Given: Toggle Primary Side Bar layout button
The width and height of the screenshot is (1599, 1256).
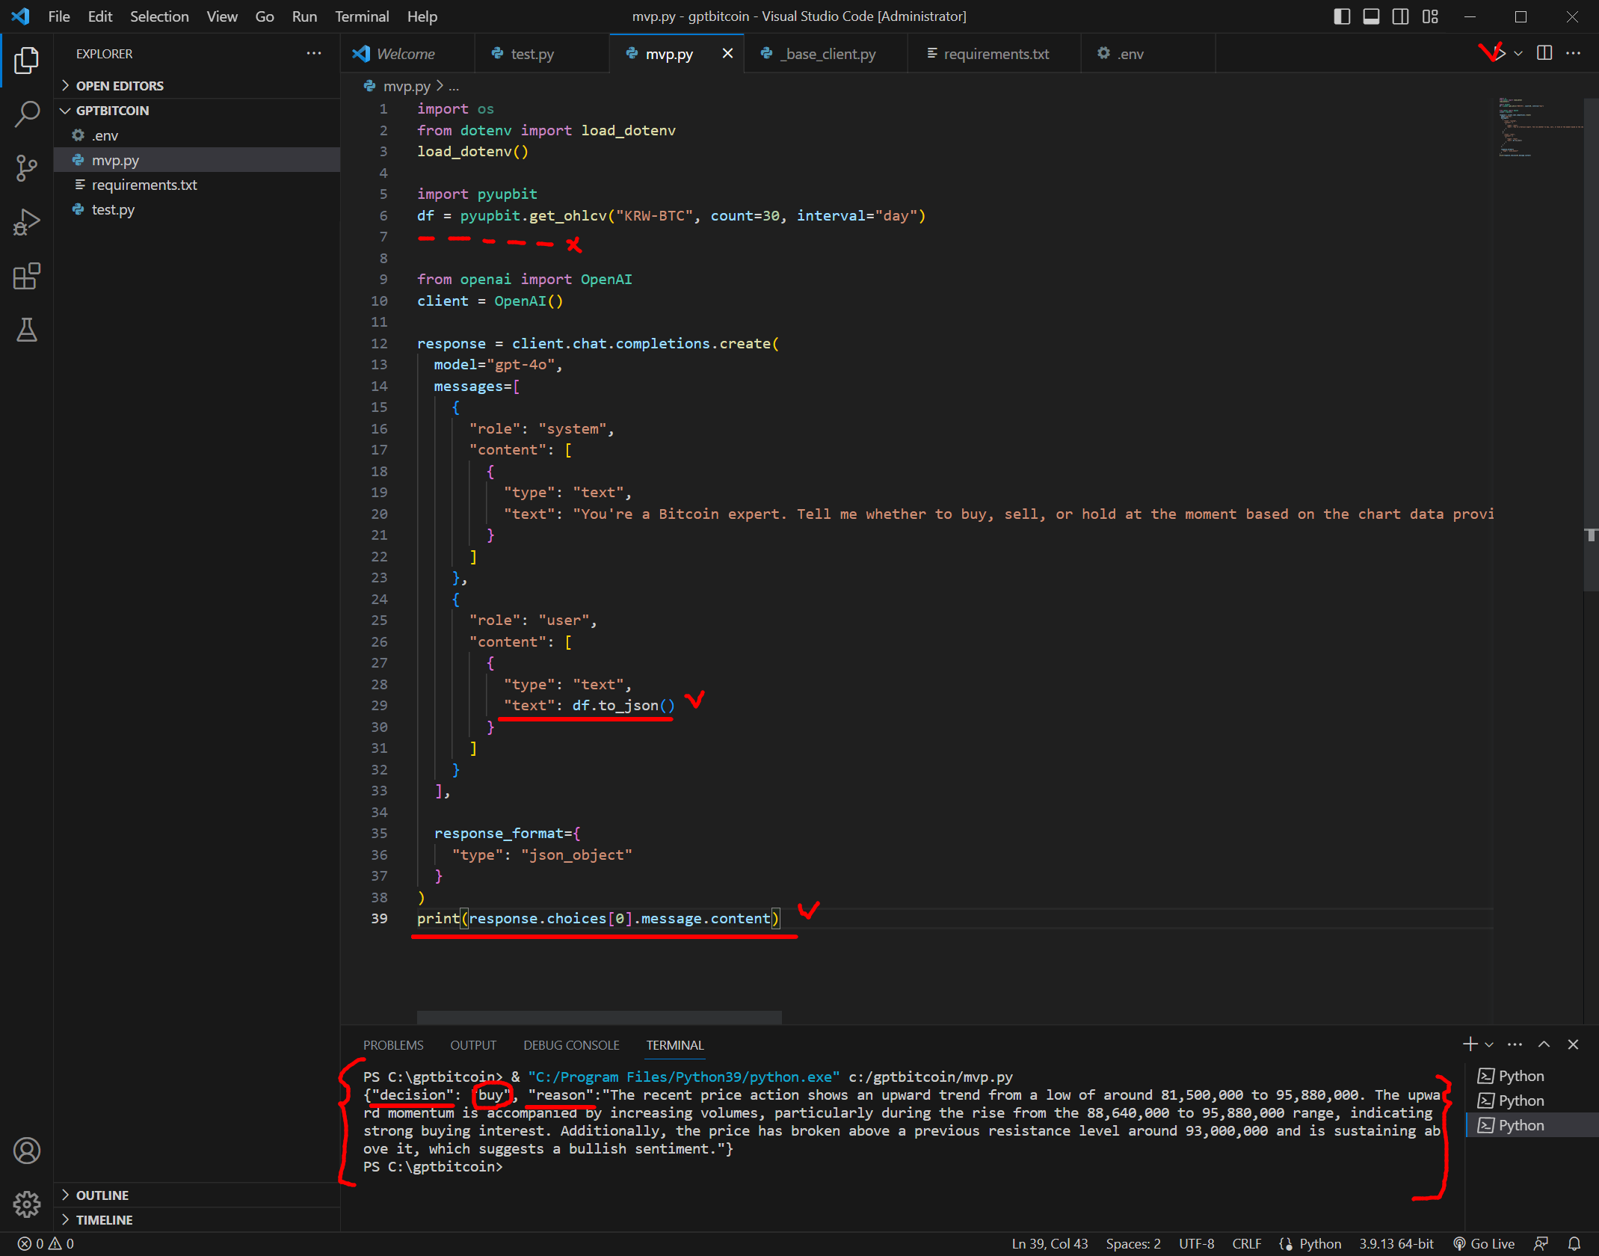Looking at the screenshot, I should tap(1342, 16).
